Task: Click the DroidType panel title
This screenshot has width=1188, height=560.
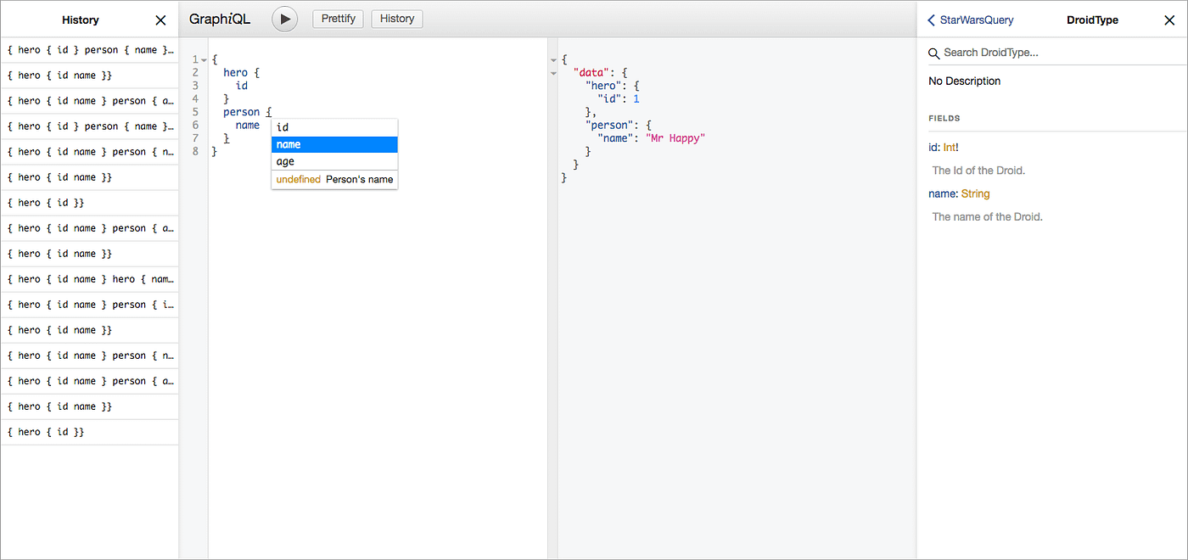Action: (1092, 20)
